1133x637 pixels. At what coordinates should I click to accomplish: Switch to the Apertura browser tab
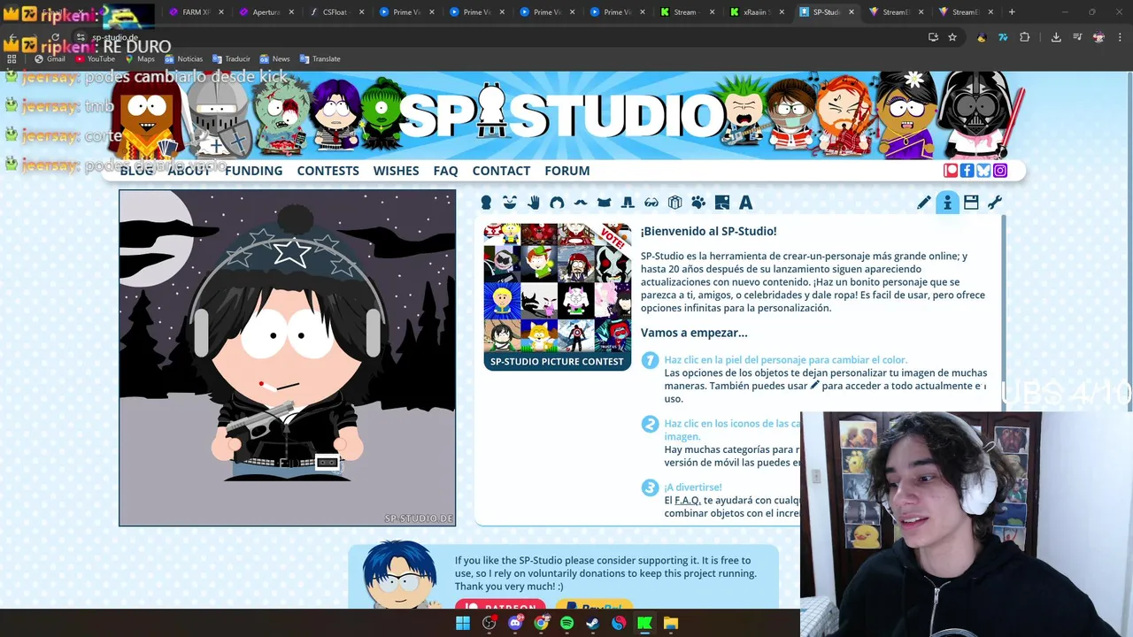coord(264,12)
